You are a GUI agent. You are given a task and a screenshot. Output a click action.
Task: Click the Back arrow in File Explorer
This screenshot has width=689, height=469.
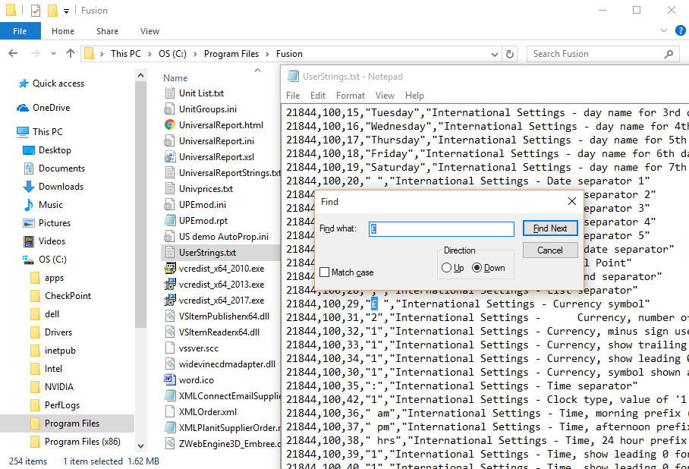(13, 54)
